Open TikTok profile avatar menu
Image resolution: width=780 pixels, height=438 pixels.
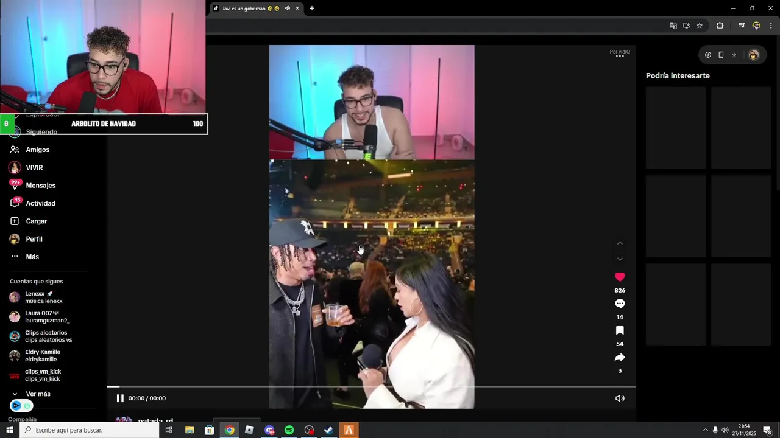click(754, 55)
